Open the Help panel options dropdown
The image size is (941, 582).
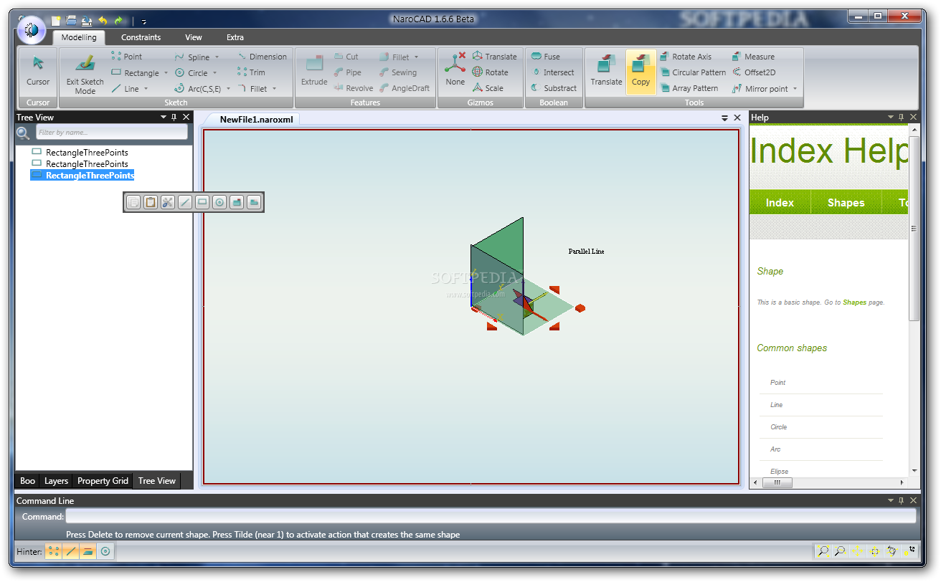coord(890,117)
